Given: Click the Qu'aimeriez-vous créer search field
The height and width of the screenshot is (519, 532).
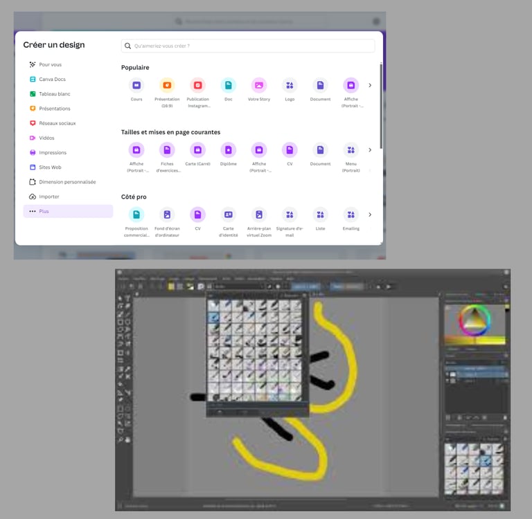Looking at the screenshot, I should tap(248, 46).
